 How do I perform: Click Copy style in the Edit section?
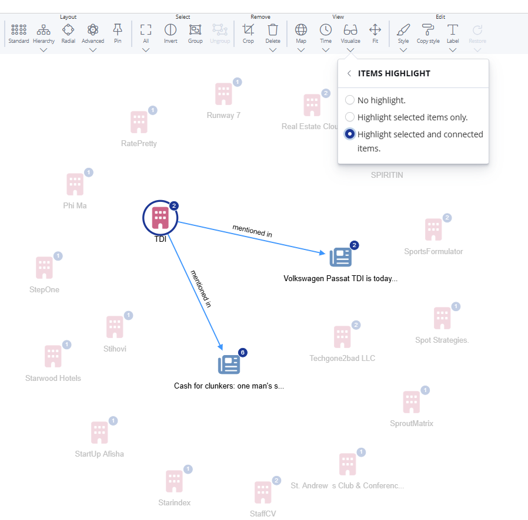[x=428, y=33]
